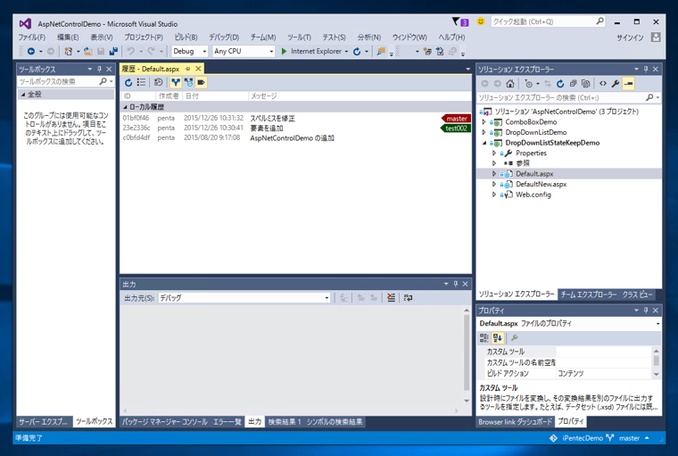Switch to サーバー エクスプローラー tab
This screenshot has height=456, width=678.
[43, 421]
